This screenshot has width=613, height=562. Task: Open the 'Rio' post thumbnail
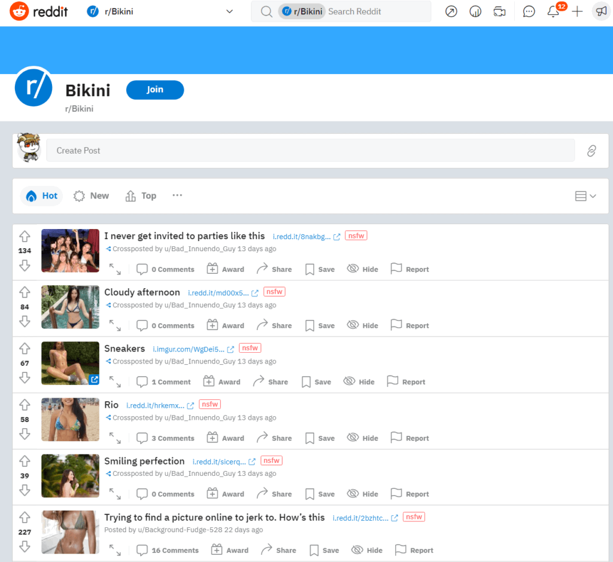point(71,420)
